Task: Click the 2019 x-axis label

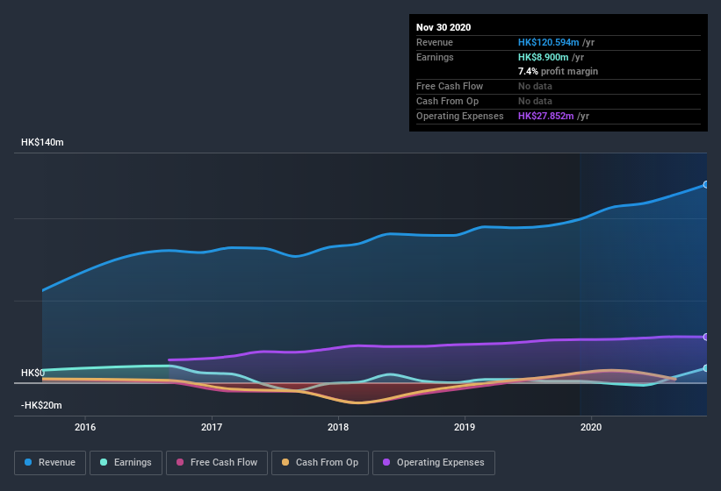Action: (x=465, y=427)
